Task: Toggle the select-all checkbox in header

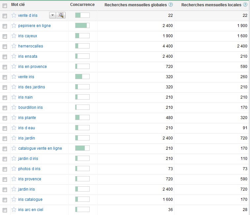Action: (x=5, y=6)
